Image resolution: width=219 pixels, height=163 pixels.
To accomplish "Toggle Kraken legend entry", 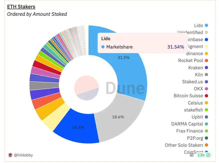I will 198,68.
